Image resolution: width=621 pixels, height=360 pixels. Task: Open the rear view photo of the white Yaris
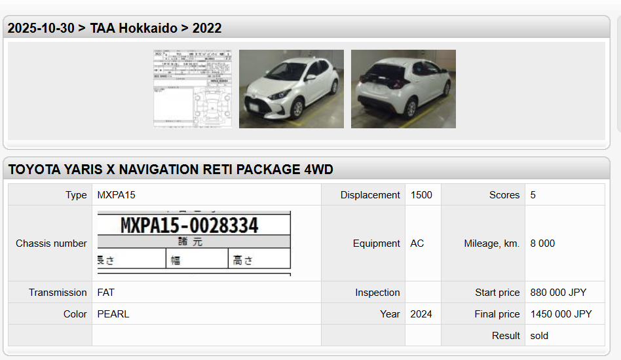pyautogui.click(x=403, y=89)
